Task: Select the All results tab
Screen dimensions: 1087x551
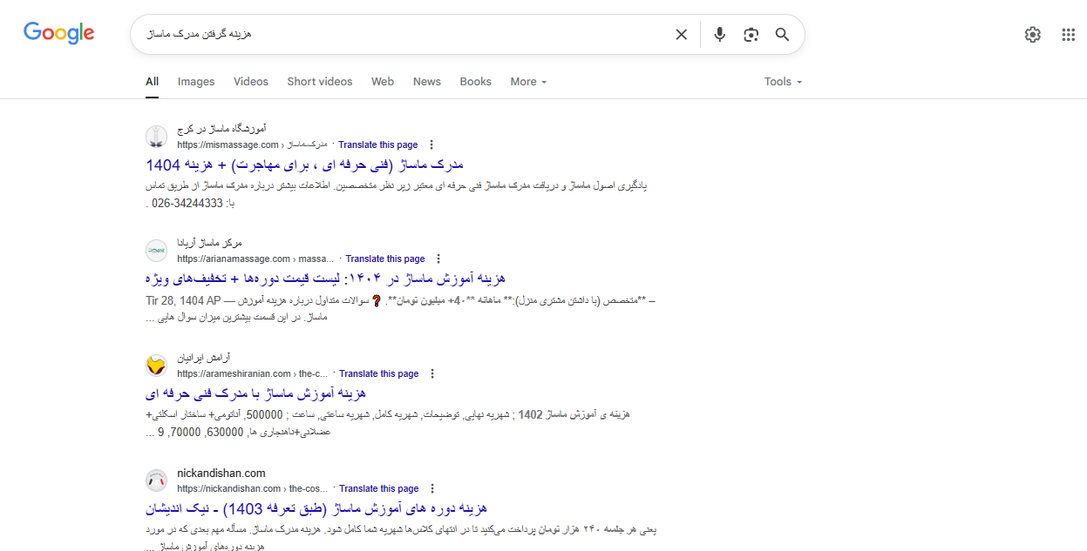Action: (152, 82)
